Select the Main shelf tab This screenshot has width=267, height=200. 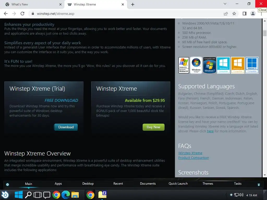click(x=28, y=184)
